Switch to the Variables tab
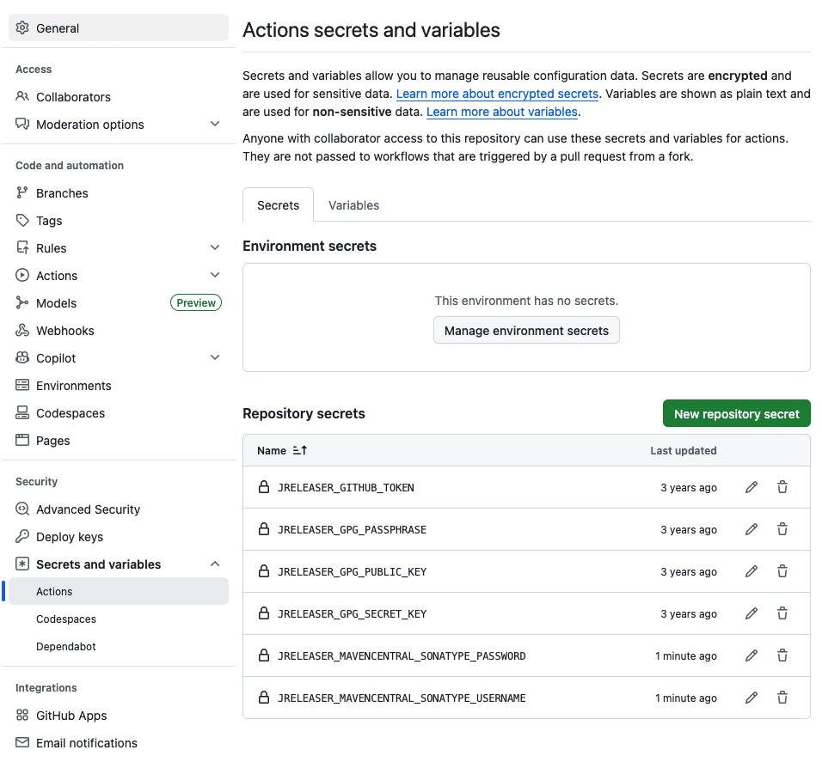This screenshot has width=822, height=762. [353, 205]
